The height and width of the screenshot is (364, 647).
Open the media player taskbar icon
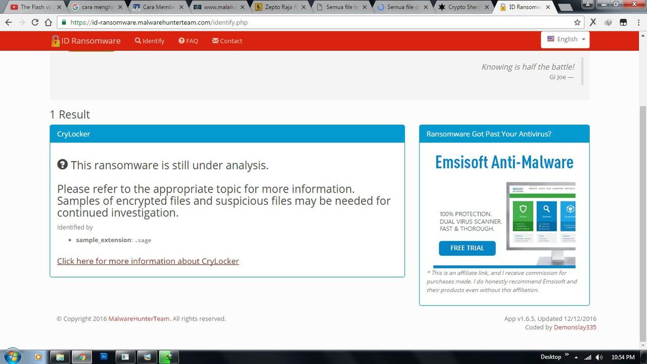[38, 357]
